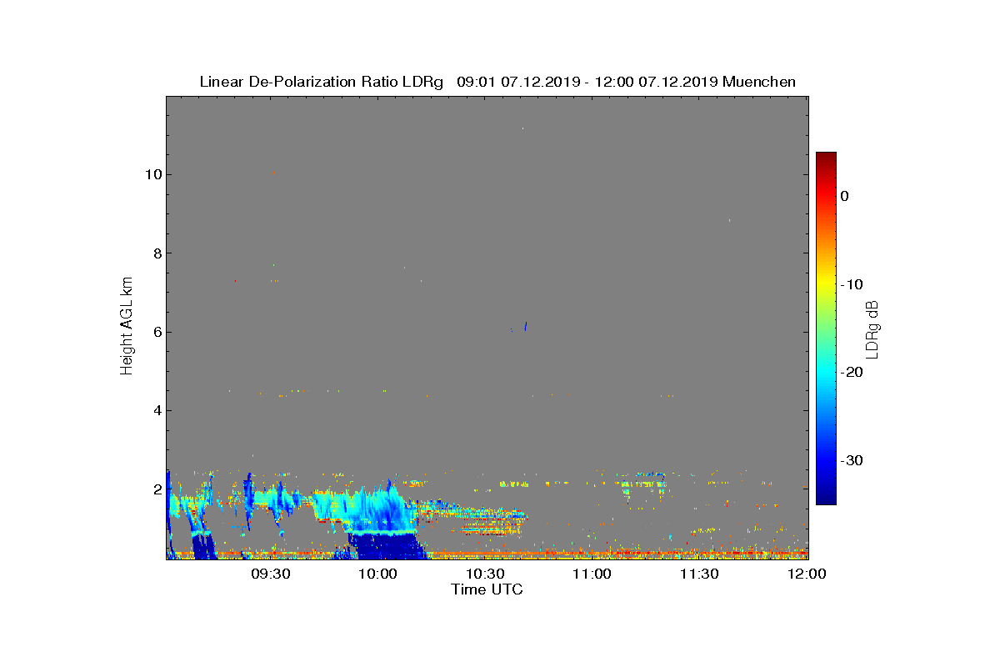Click the '10:00' time axis label
1000x667 pixels.
[x=377, y=574]
